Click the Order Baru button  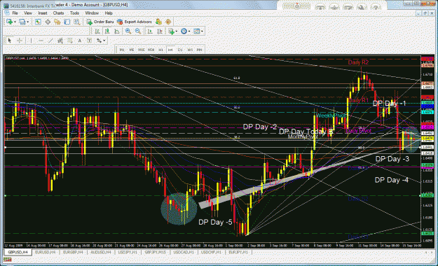pos(100,22)
